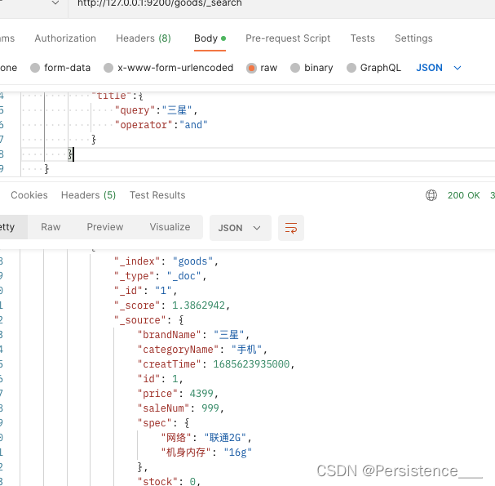
Task: Open response Cookies tab
Action: [x=29, y=195]
